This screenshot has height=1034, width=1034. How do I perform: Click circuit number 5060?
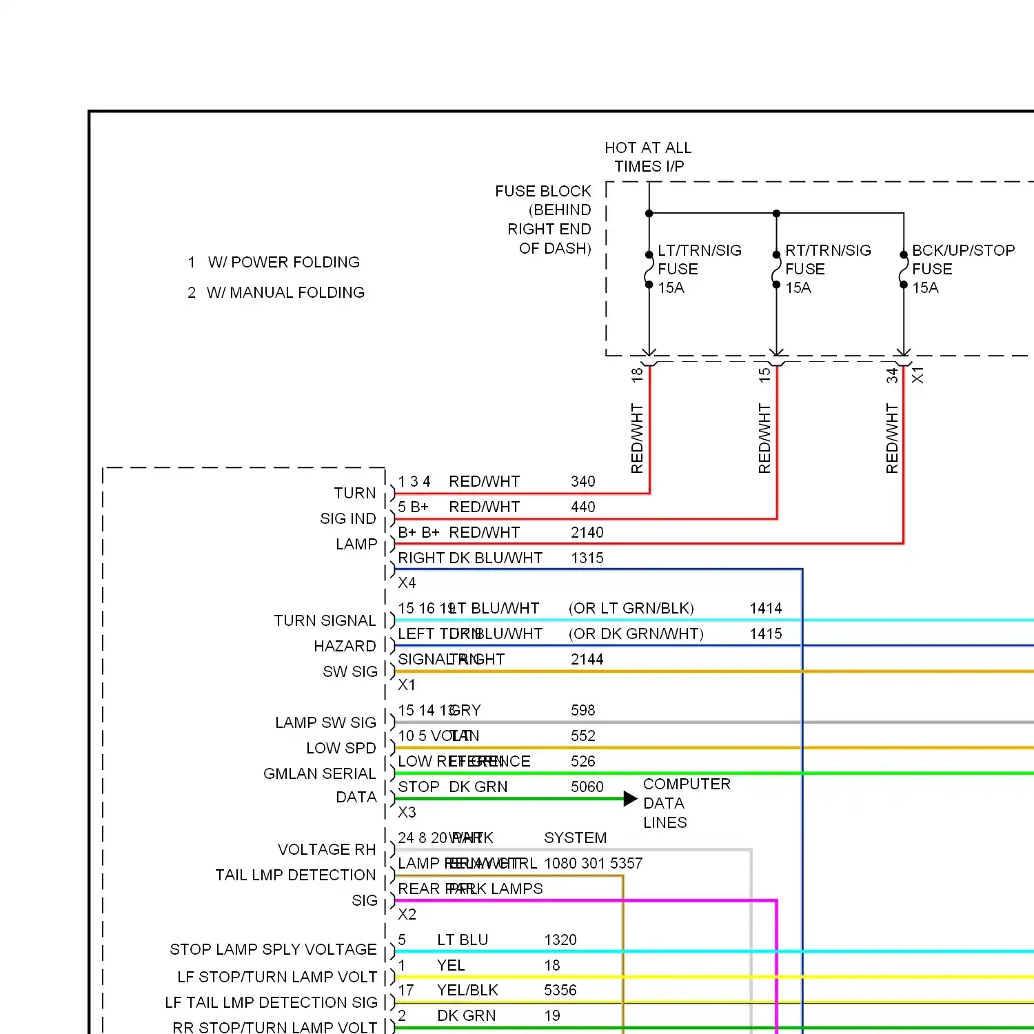pos(587,787)
